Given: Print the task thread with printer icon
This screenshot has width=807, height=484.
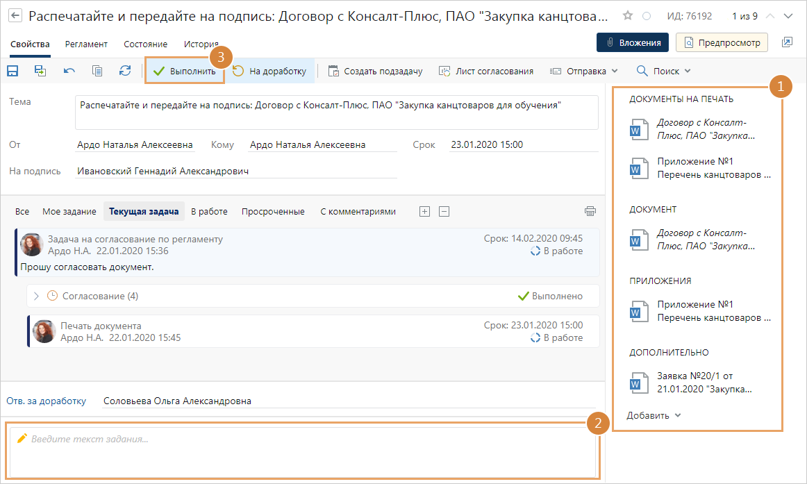Looking at the screenshot, I should [x=590, y=211].
